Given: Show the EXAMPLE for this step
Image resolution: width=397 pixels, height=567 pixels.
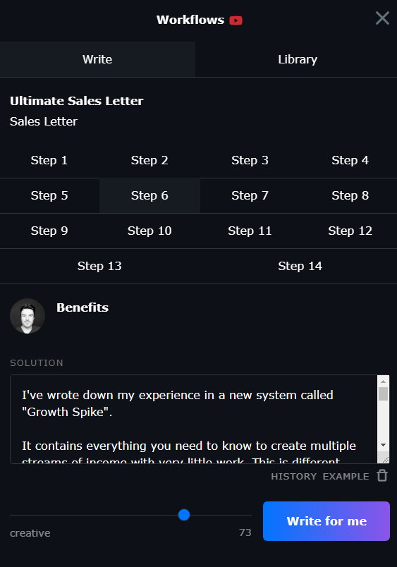Looking at the screenshot, I should tap(346, 477).
